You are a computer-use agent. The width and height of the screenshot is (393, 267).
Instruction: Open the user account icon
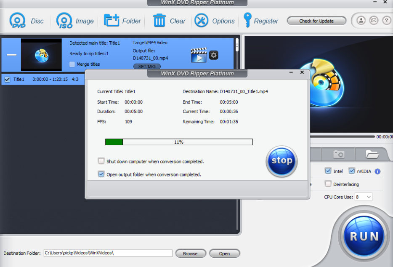click(361, 20)
